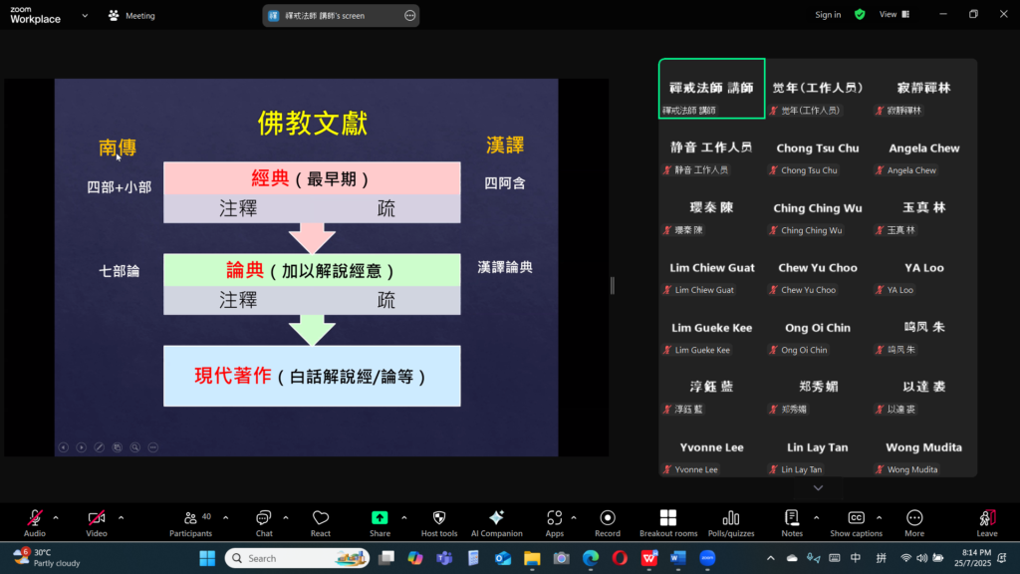Unmute the Audio microphone

[x=35, y=522]
